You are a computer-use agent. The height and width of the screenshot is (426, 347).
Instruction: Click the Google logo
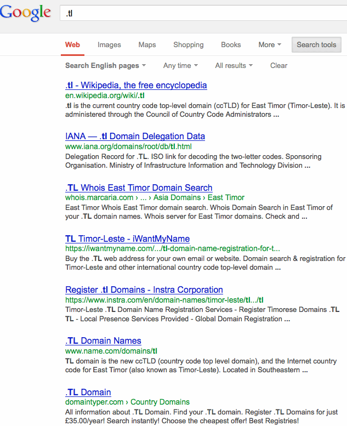[25, 13]
